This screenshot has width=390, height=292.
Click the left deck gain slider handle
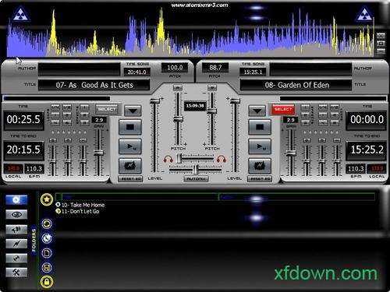coord(99,153)
